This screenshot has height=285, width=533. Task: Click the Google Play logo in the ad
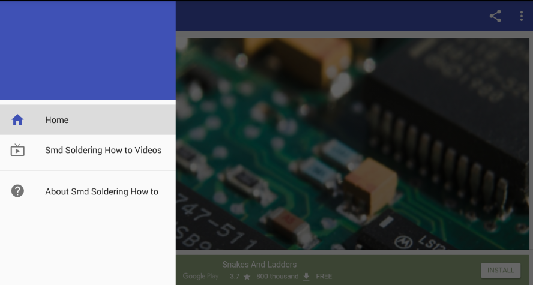(200, 277)
